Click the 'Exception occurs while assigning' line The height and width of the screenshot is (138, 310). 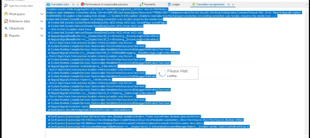107,9
